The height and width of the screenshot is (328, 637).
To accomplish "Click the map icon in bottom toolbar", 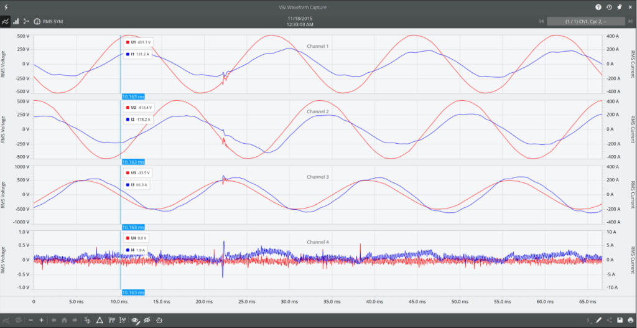I will [x=18, y=321].
